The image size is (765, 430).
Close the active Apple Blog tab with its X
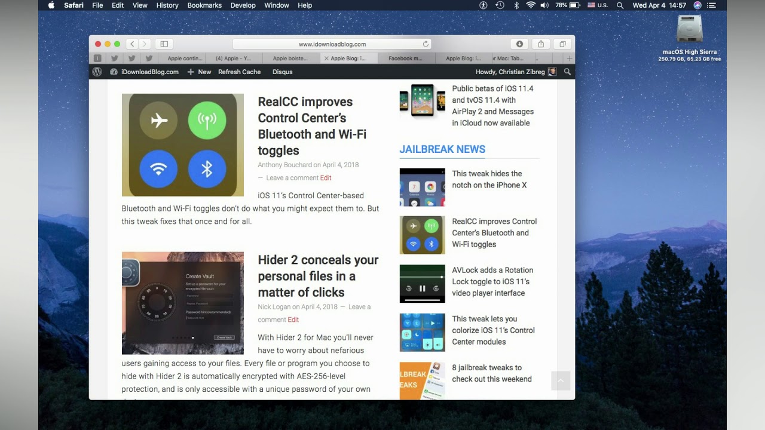(326, 59)
